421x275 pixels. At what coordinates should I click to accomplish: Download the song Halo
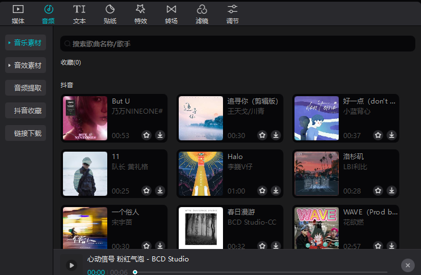pos(276,190)
